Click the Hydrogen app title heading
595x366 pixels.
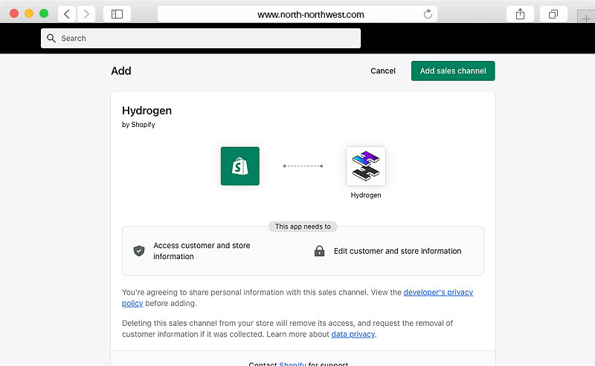click(x=147, y=111)
